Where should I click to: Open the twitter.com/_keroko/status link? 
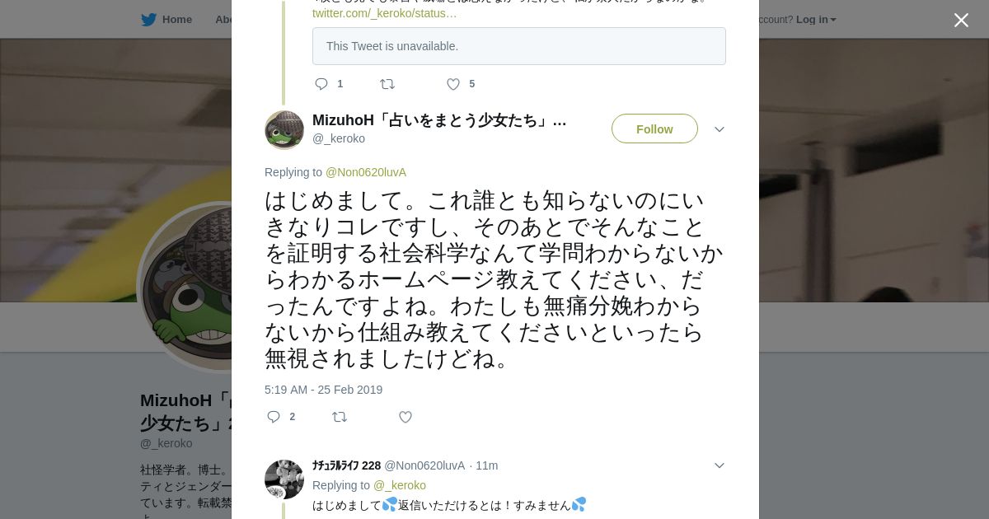tap(384, 13)
